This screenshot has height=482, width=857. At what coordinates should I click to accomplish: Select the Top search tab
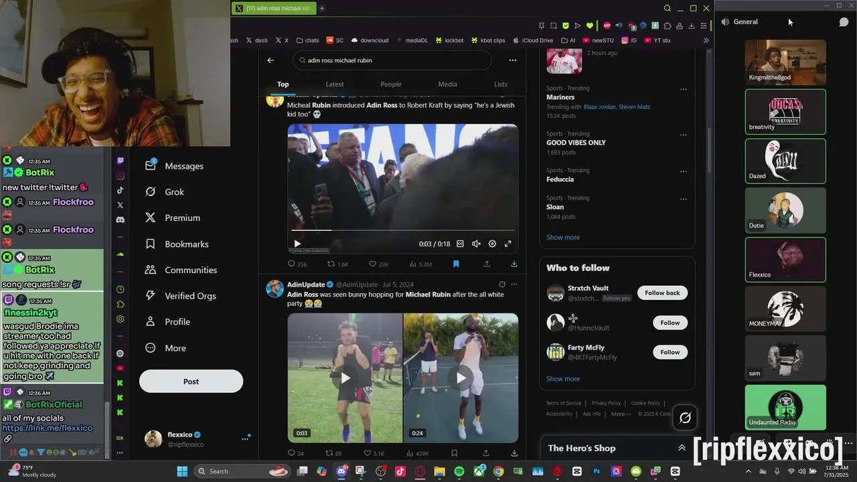point(283,84)
